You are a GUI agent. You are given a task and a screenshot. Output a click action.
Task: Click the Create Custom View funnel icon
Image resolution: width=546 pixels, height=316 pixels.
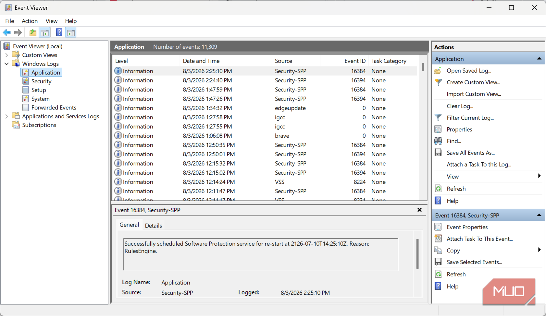coord(438,82)
